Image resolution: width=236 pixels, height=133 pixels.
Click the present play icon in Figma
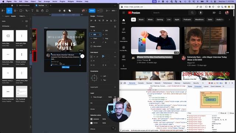click(x=107, y=11)
